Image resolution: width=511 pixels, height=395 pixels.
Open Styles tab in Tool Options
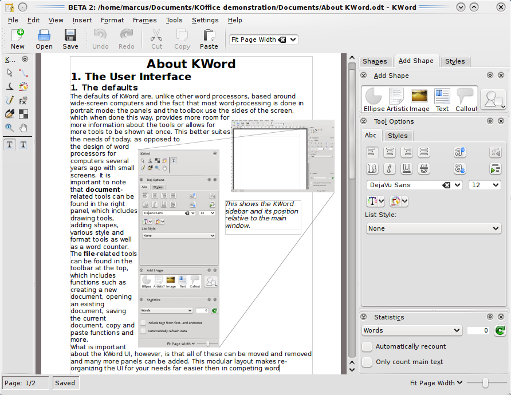pyautogui.click(x=398, y=136)
